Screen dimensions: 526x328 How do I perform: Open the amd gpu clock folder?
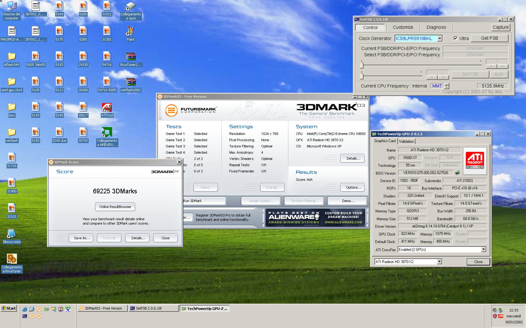[12, 85]
